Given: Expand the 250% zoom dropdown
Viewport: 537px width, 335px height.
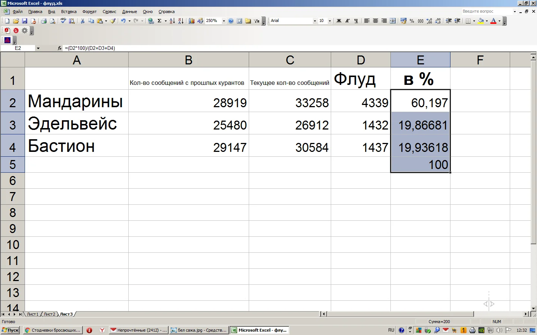Looking at the screenshot, I should (224, 21).
